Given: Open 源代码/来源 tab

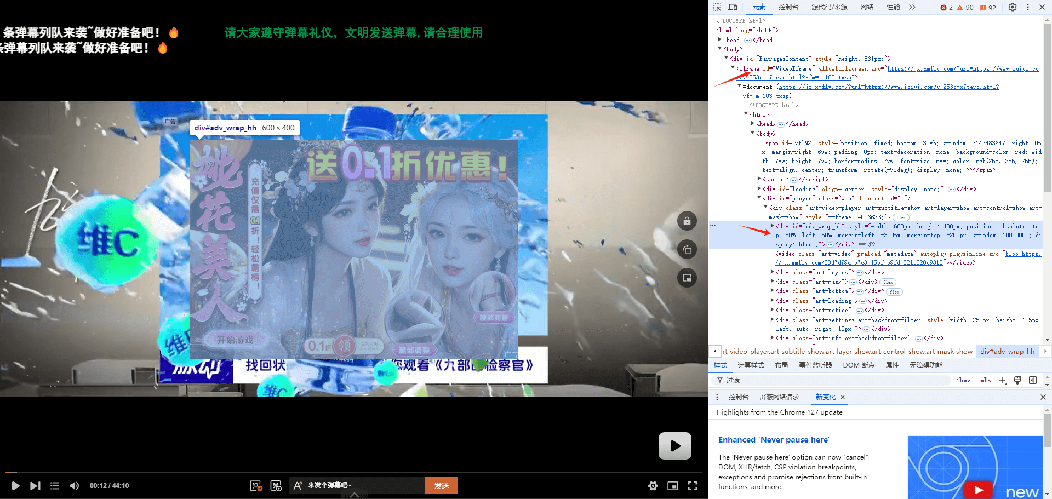Looking at the screenshot, I should [x=830, y=7].
